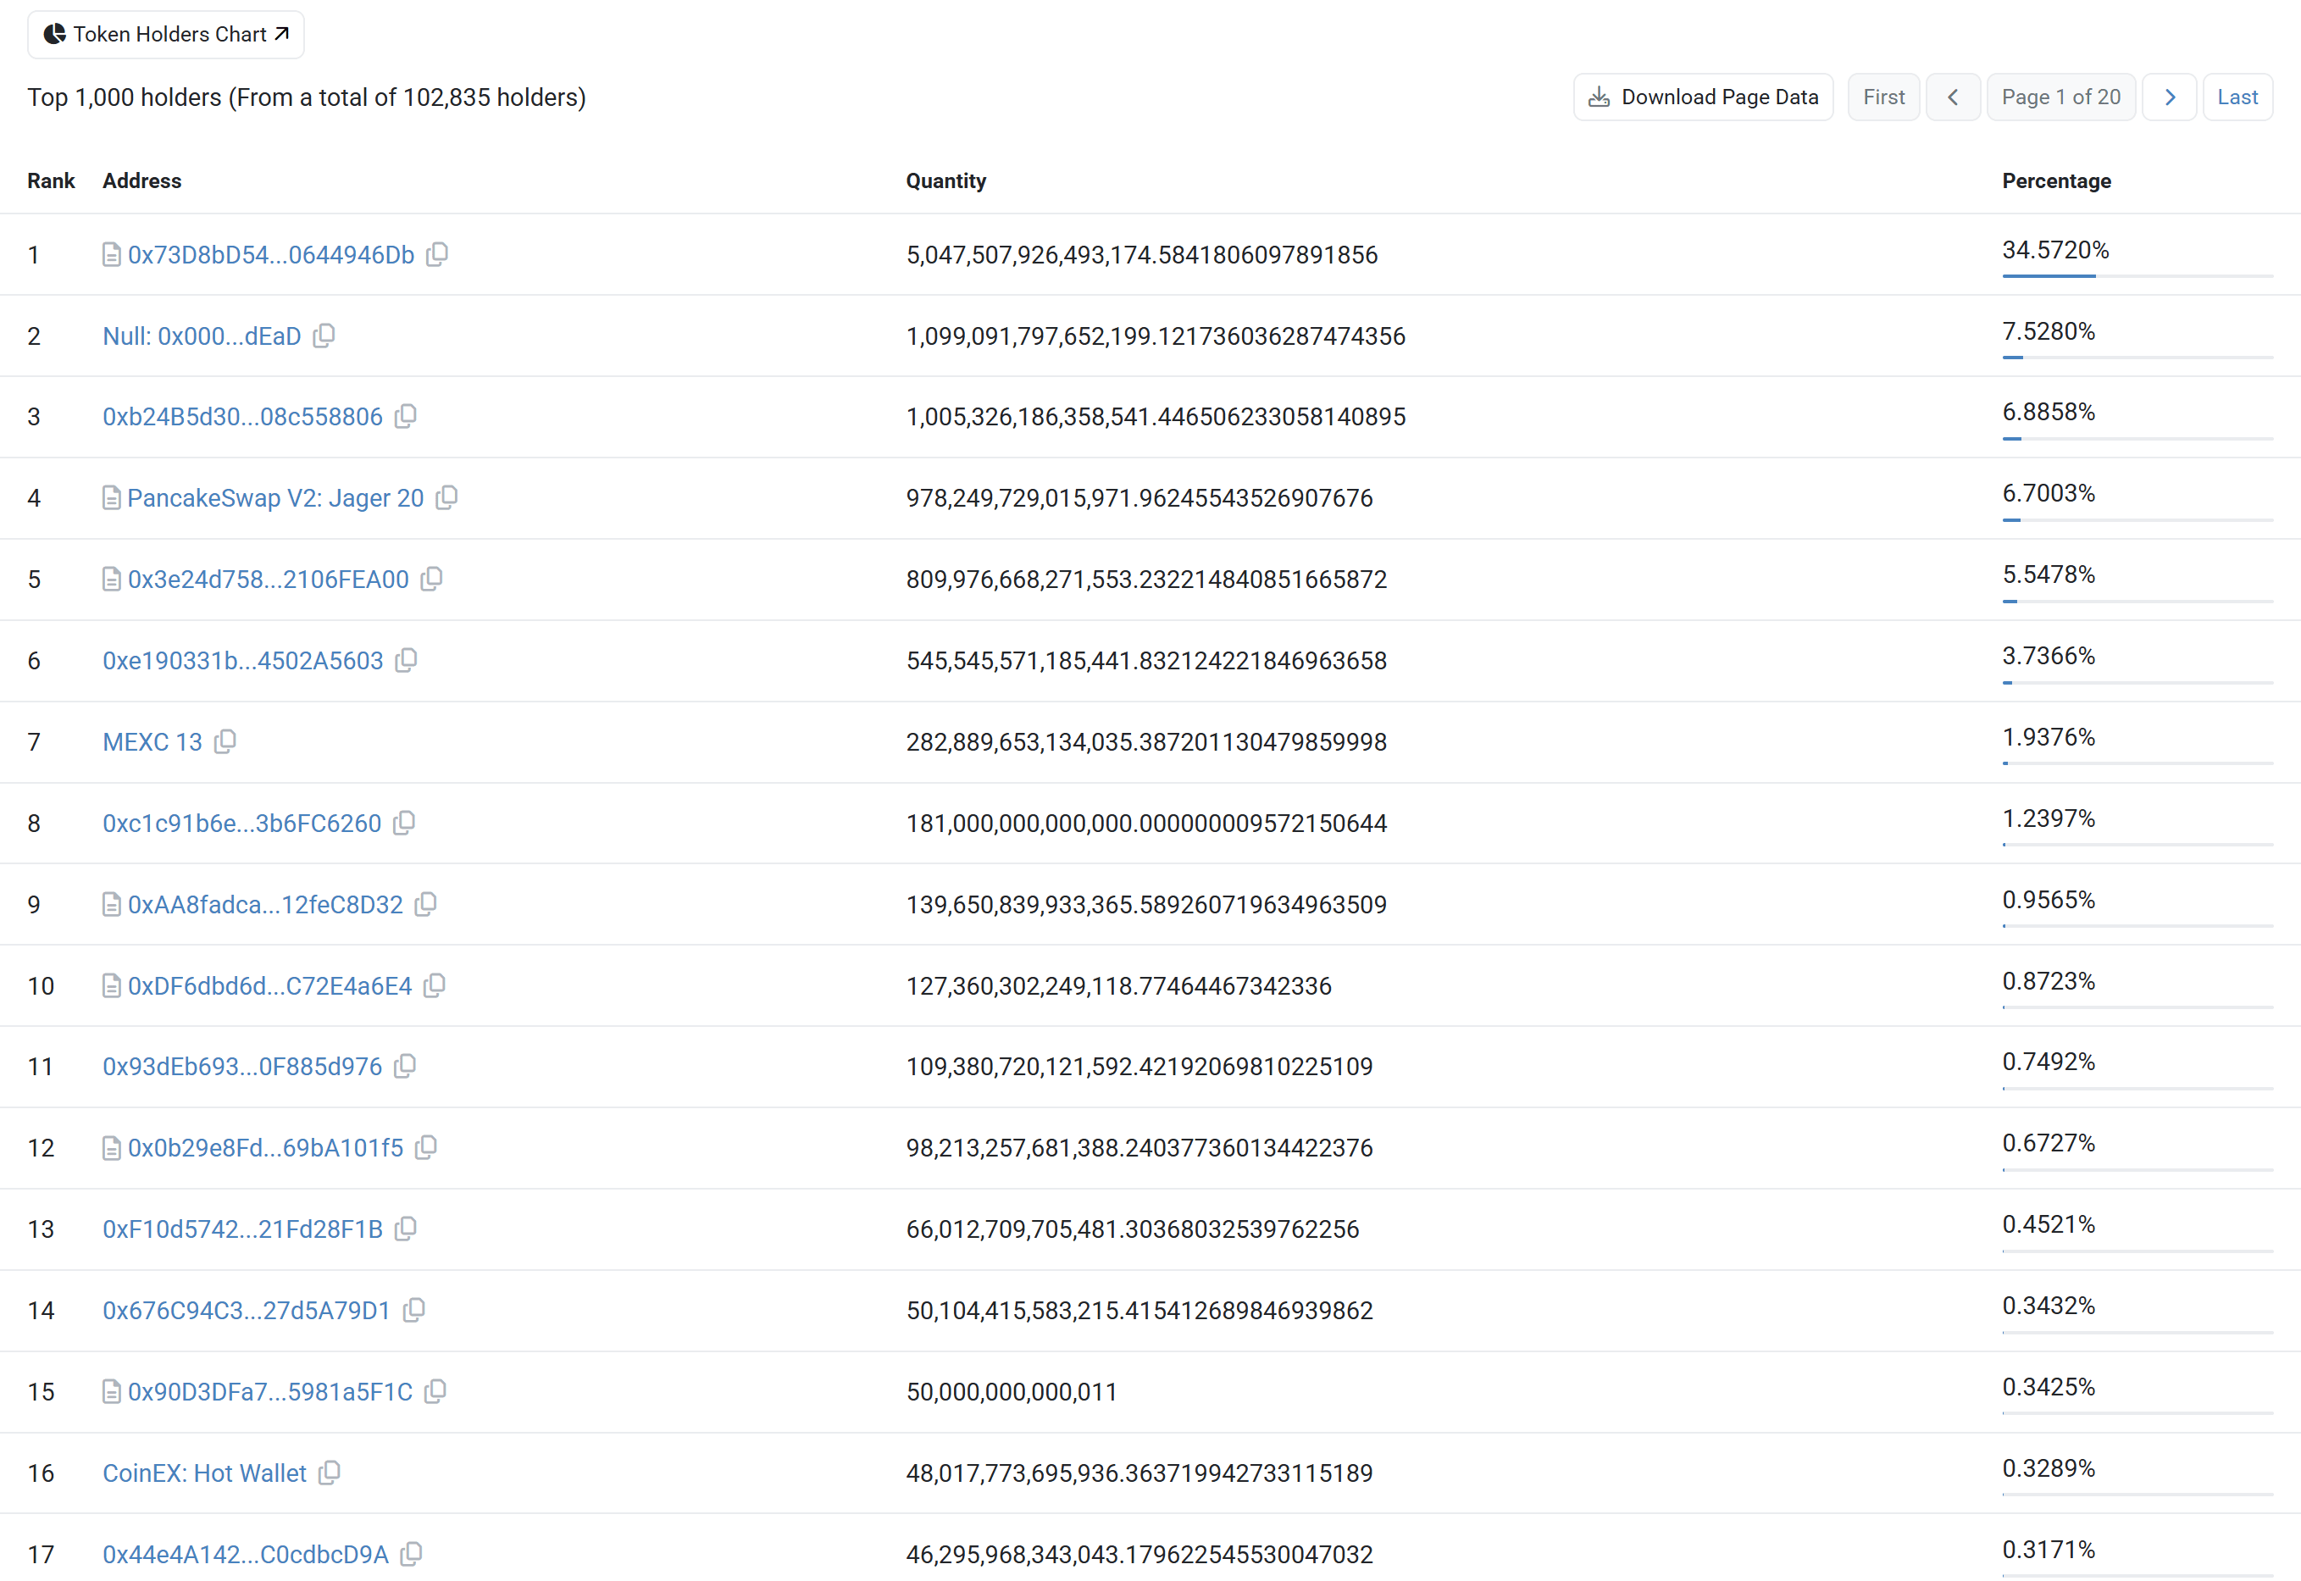
Task: Copy address 0xc1c91b6e...3b6FC6260
Action: pos(404,822)
